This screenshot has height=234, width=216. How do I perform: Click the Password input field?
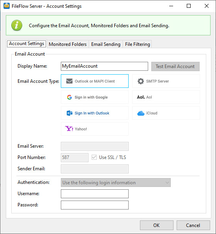coord(95,205)
